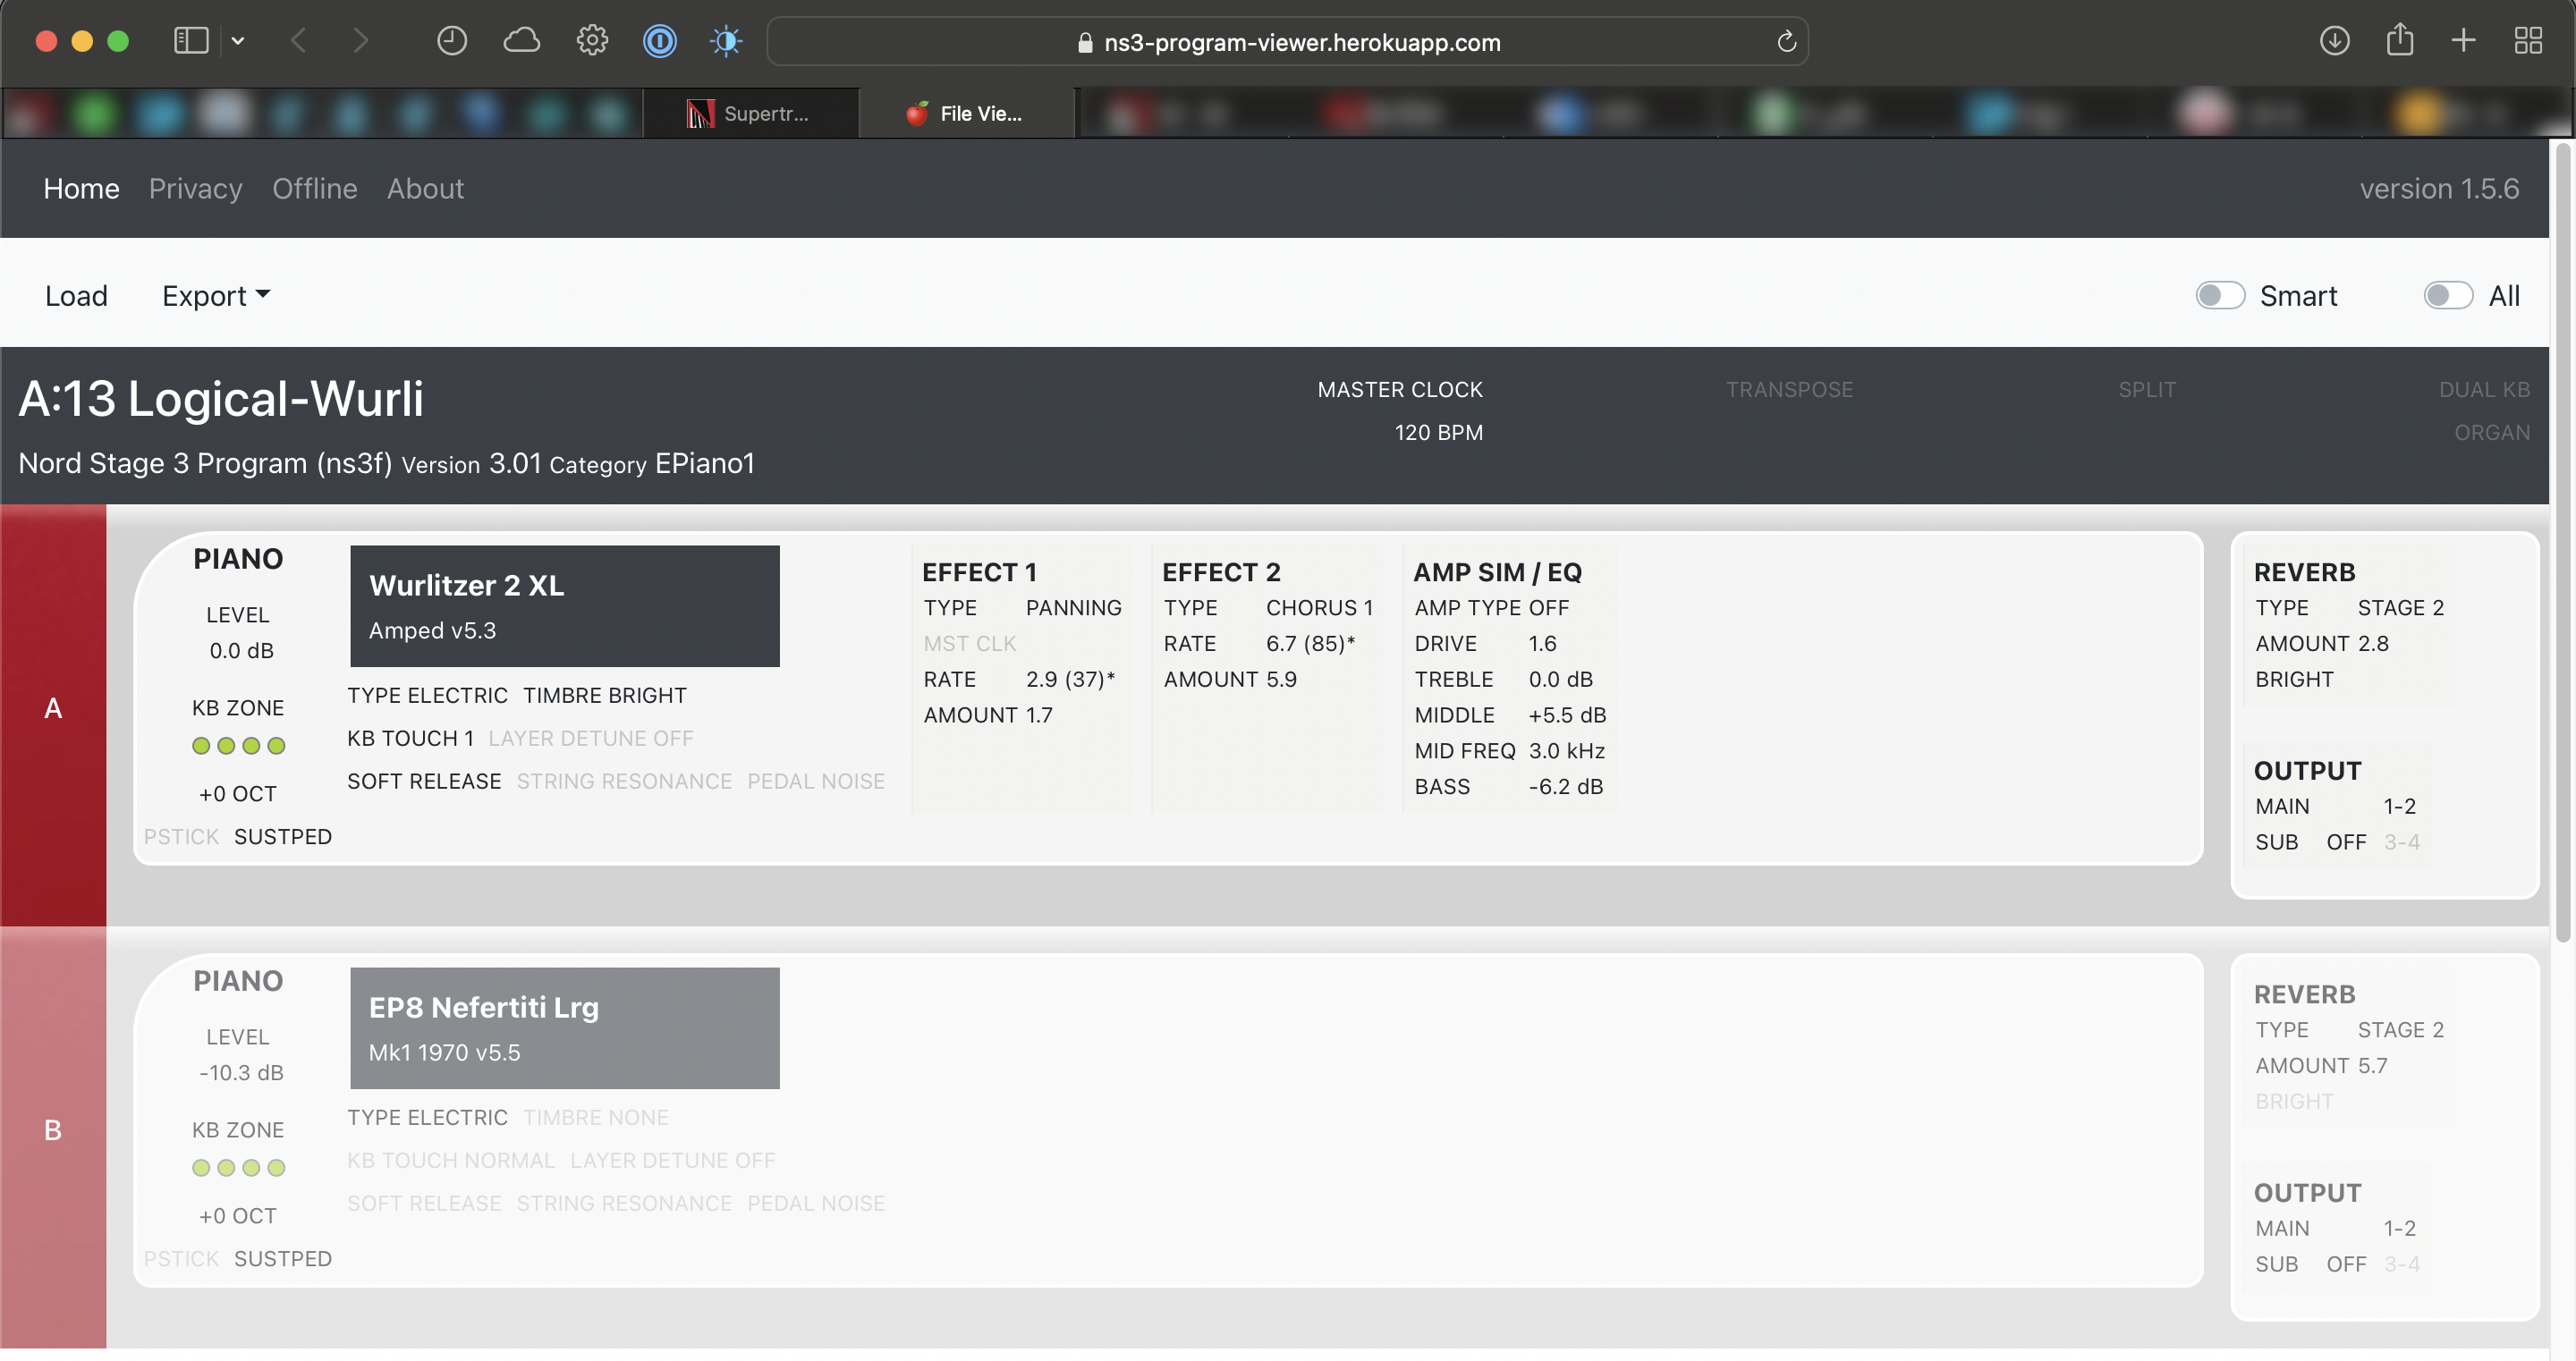Switch to the Supertr... tab
Screen dimensions: 2576x1361
[751, 113]
